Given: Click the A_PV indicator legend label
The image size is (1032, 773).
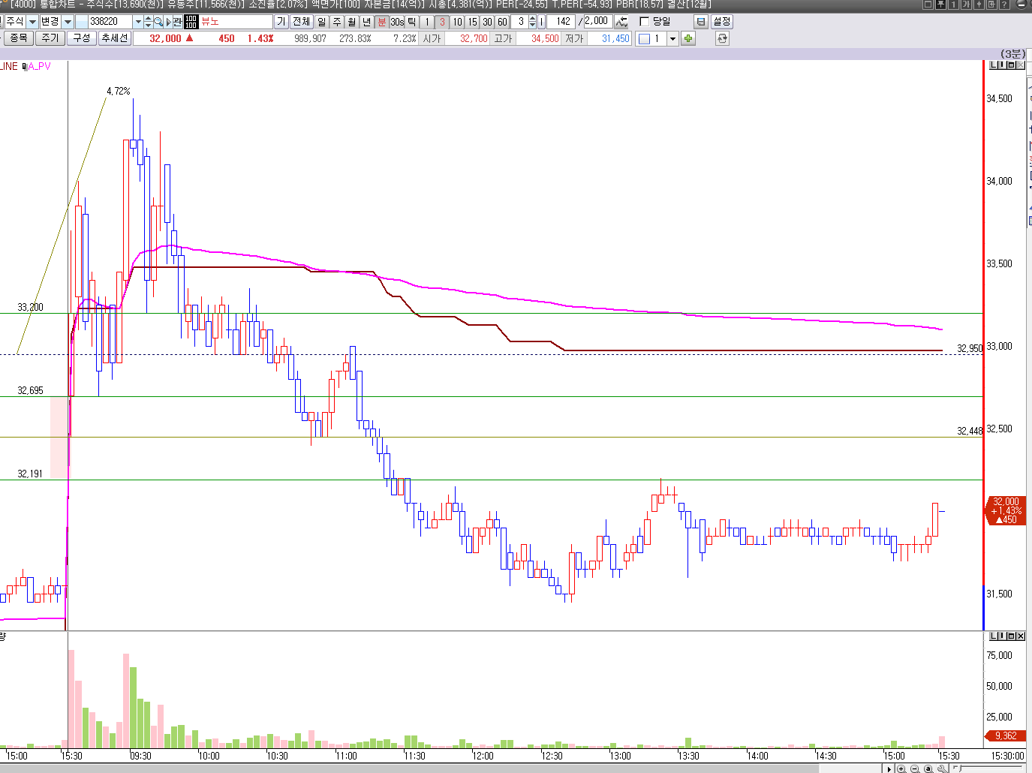Looking at the screenshot, I should point(38,66).
